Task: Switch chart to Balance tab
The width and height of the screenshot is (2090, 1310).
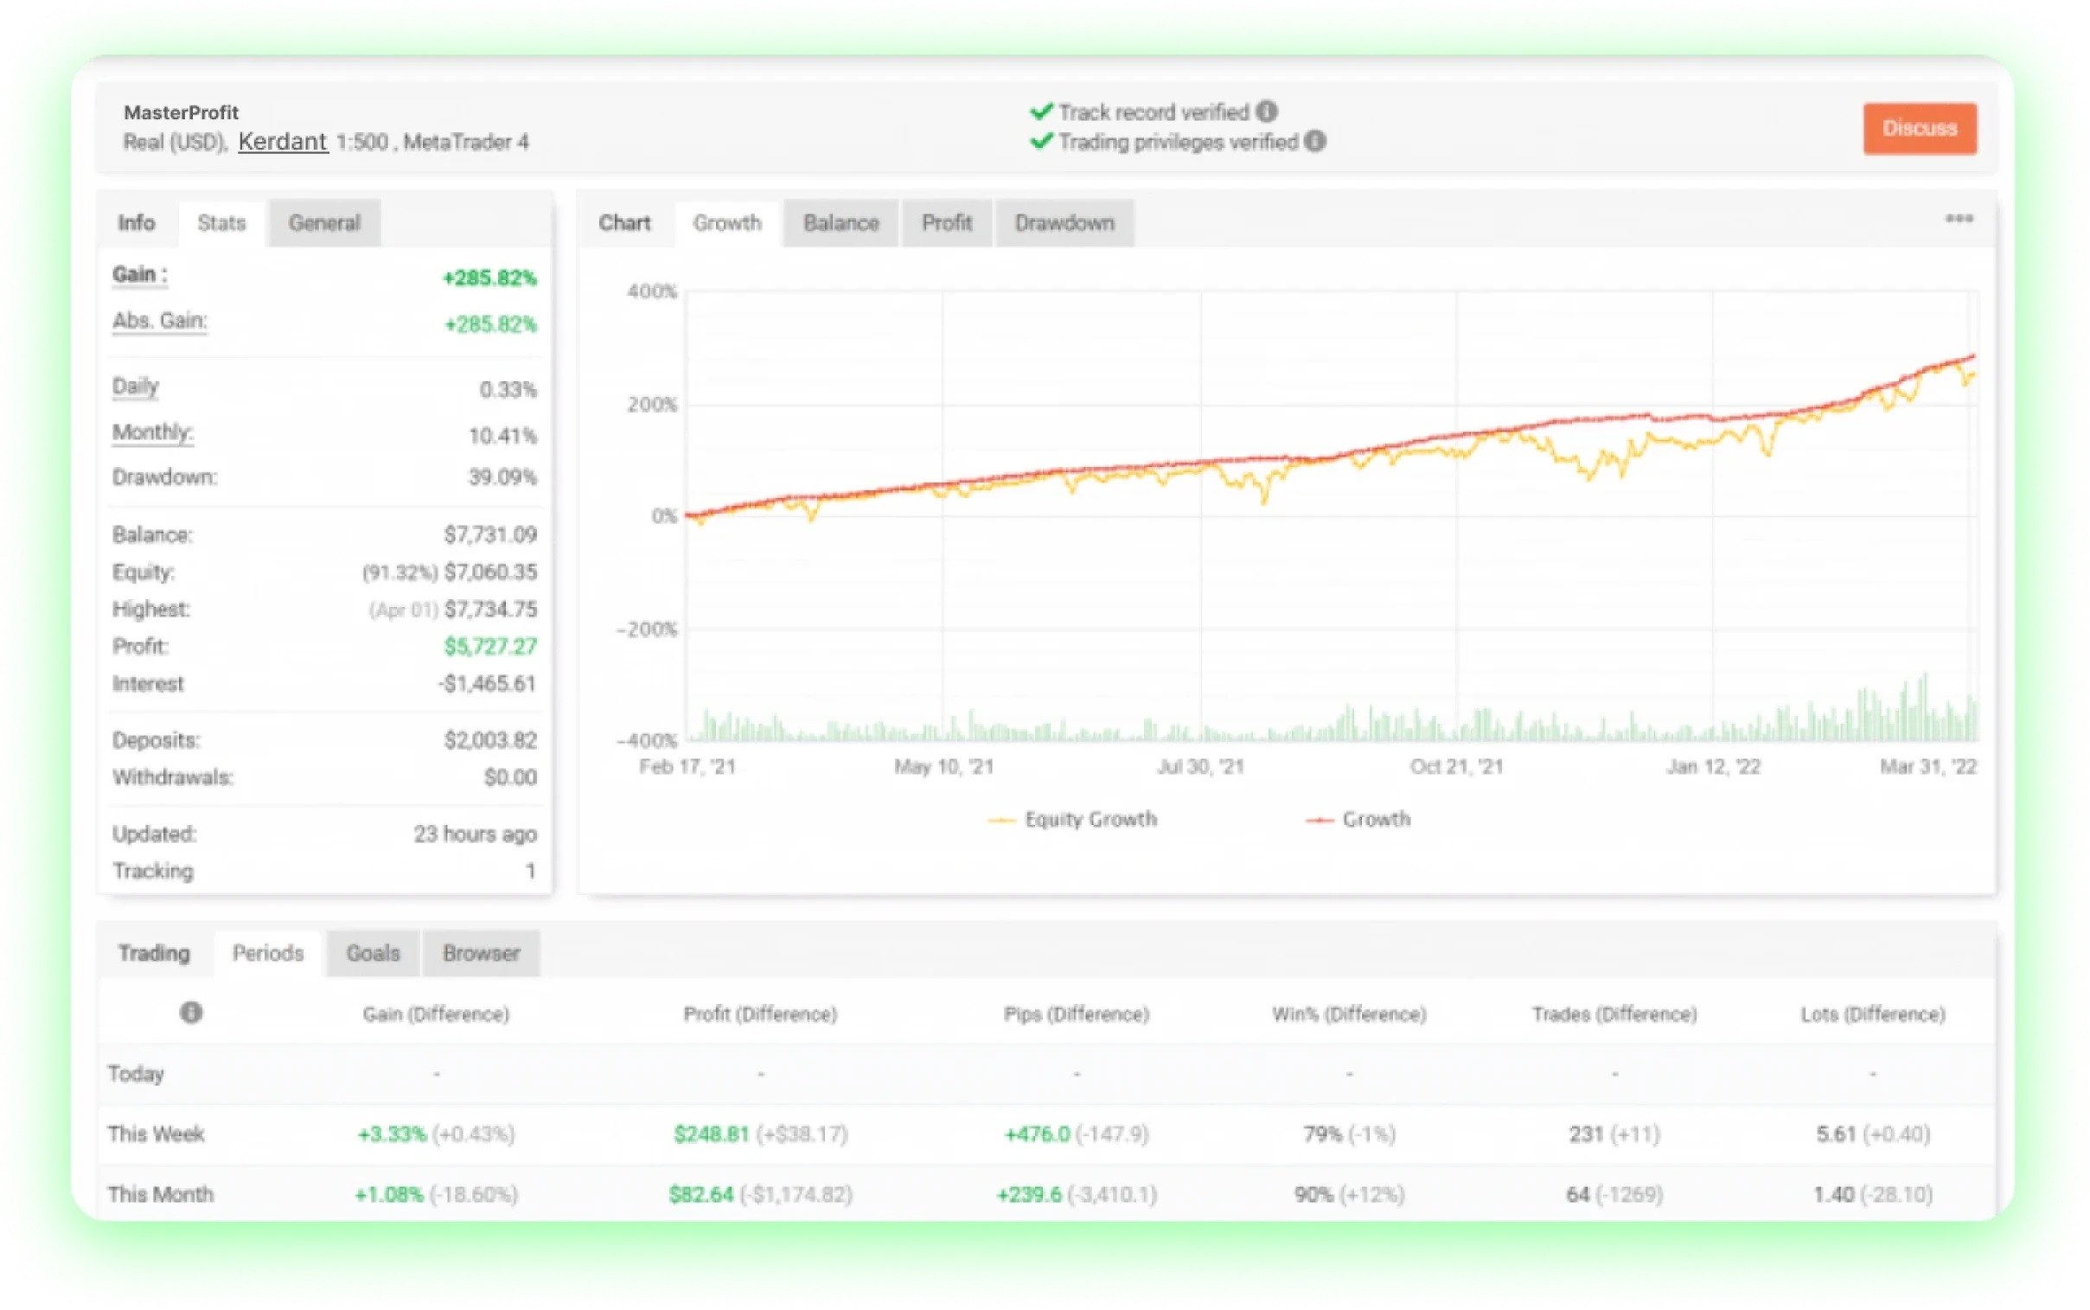Action: [840, 224]
